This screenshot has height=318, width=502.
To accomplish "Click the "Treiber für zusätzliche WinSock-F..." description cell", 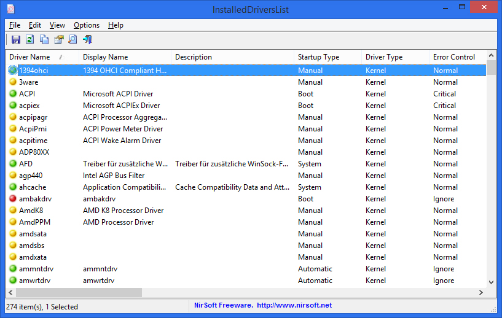I will pos(232,164).
